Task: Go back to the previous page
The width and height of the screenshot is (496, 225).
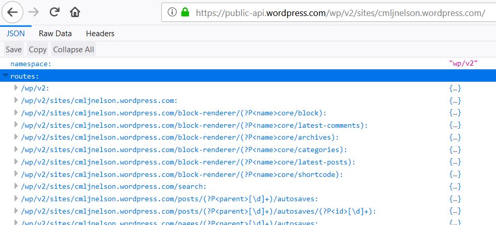Action: click(x=12, y=12)
